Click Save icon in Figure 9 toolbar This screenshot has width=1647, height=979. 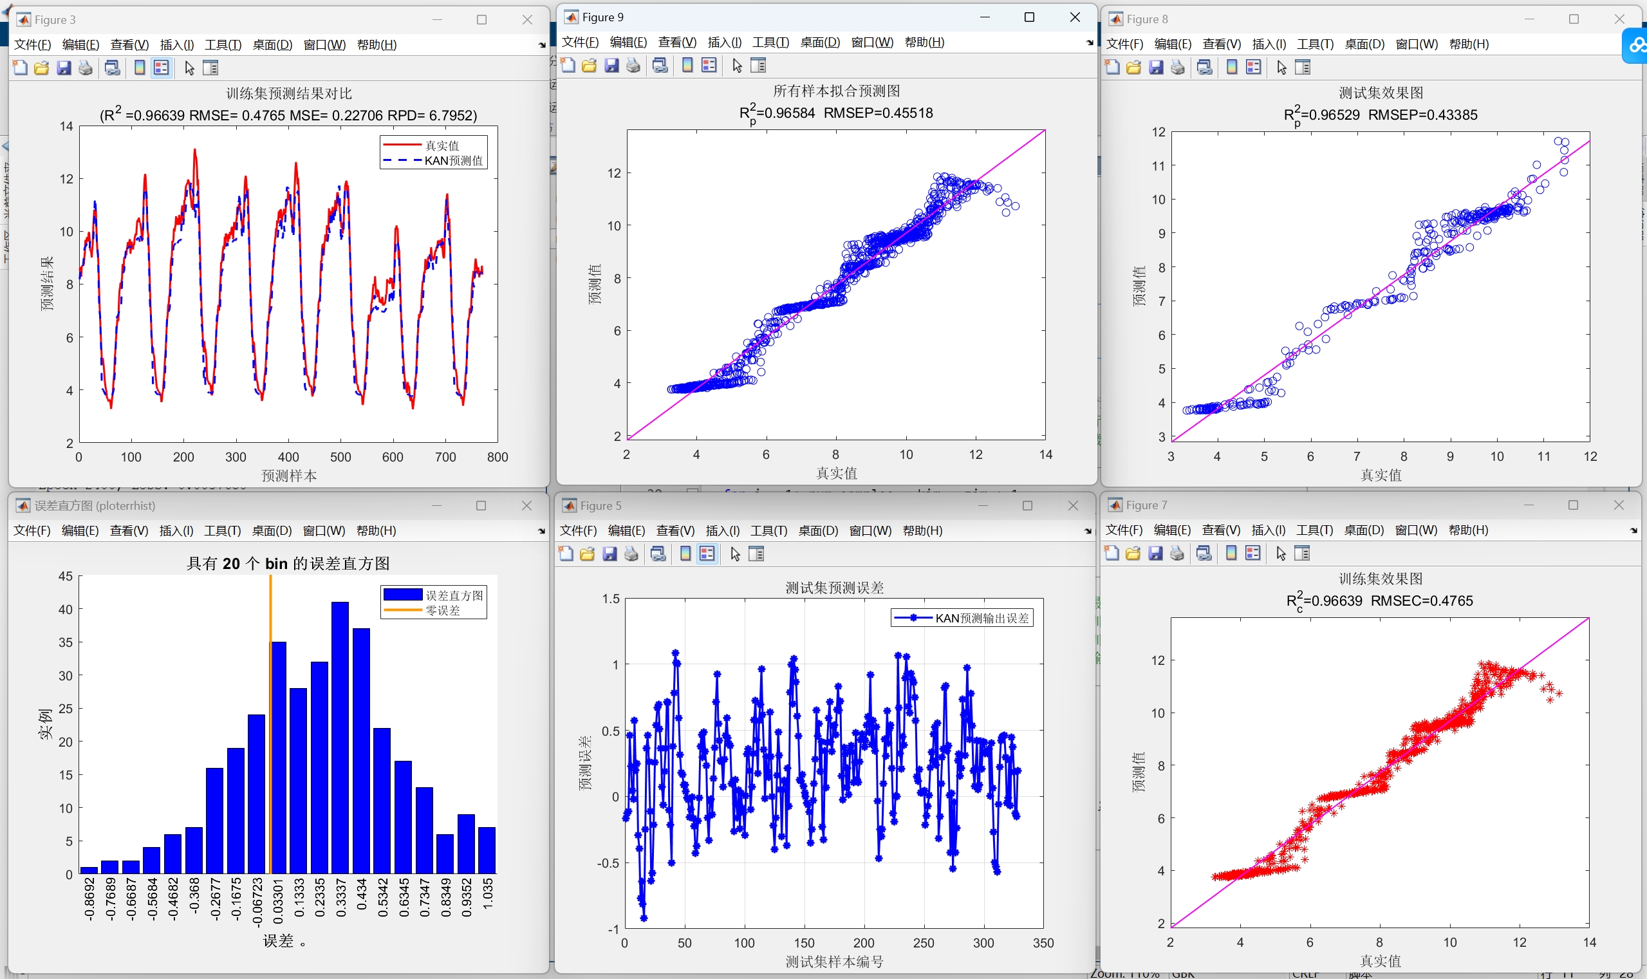[x=611, y=65]
